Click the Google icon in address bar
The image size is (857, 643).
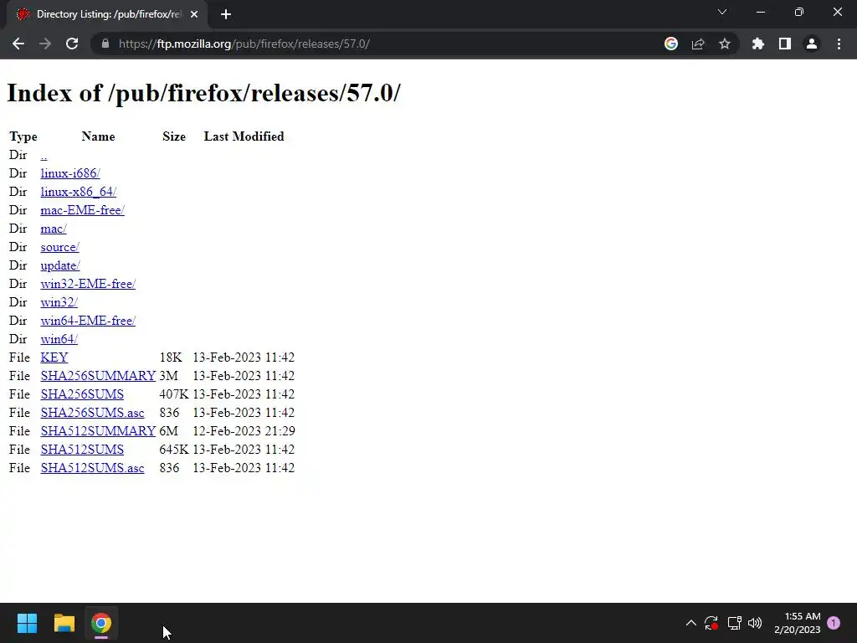[671, 44]
